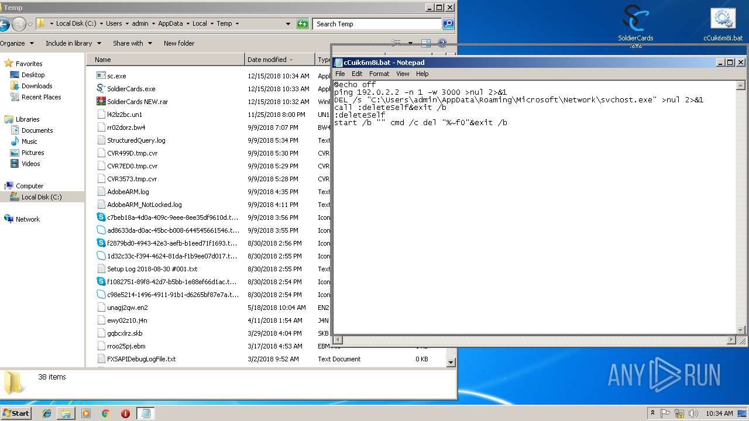This screenshot has height=421, width=749.
Task: Click the Start button
Action: pos(16,413)
